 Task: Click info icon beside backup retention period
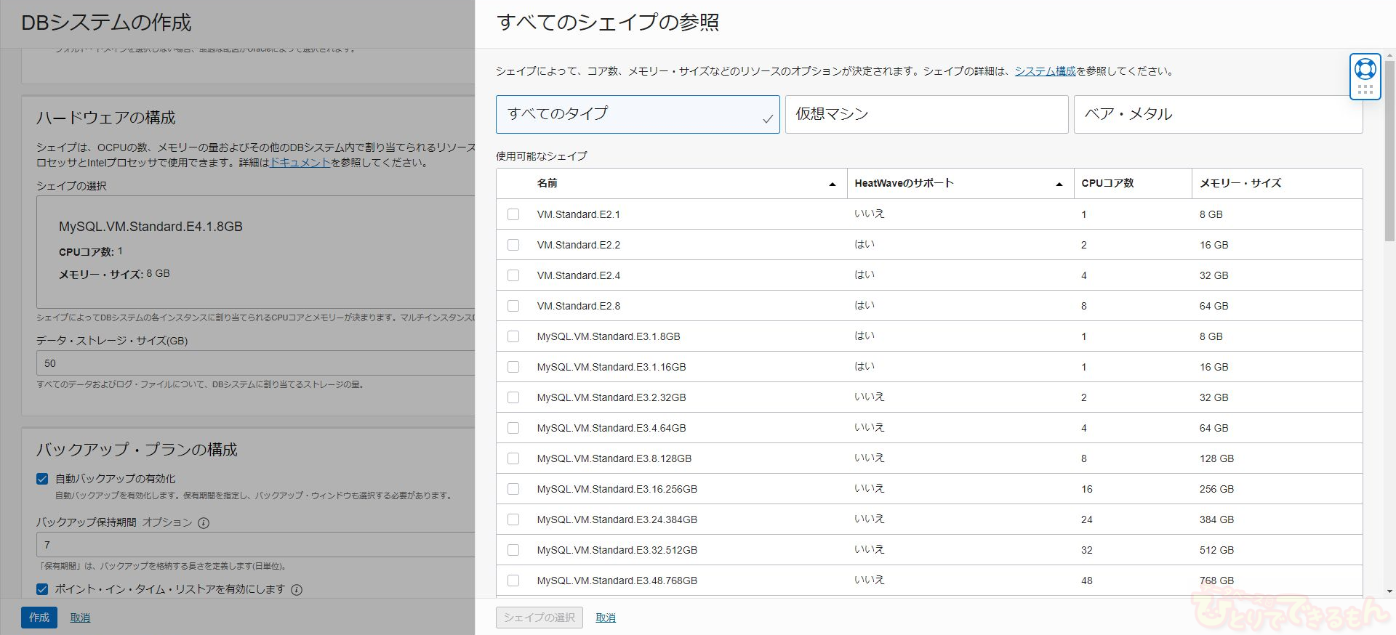204,523
